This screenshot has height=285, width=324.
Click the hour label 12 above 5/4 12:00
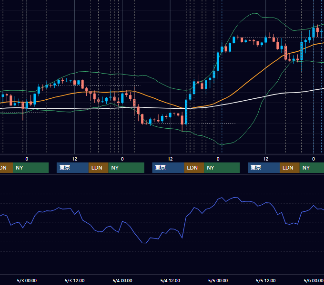click(170, 159)
